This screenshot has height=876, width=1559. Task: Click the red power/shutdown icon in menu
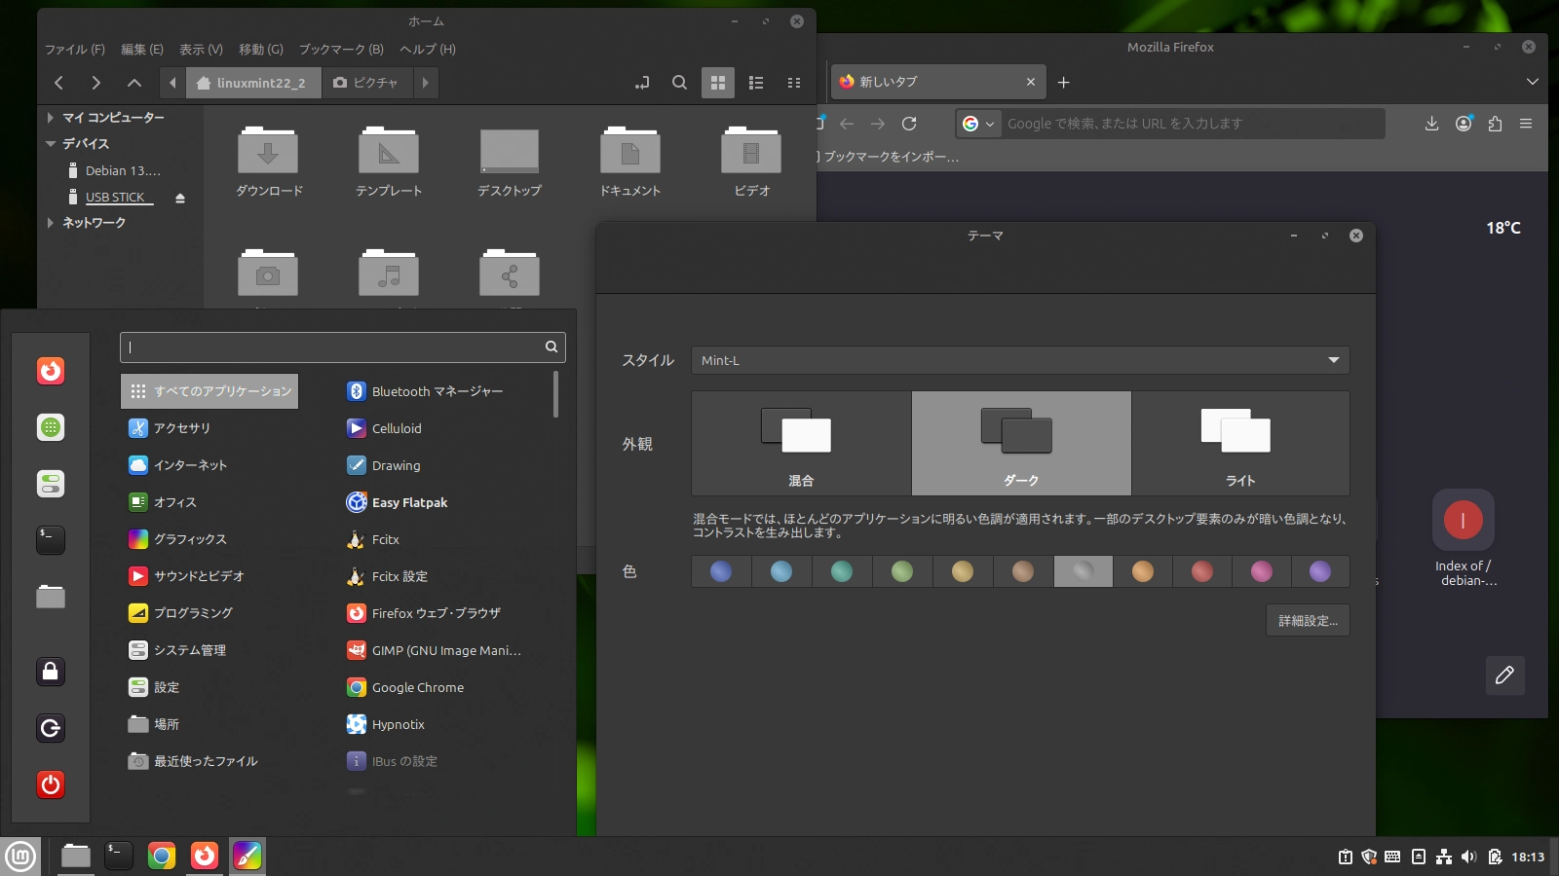(x=51, y=785)
